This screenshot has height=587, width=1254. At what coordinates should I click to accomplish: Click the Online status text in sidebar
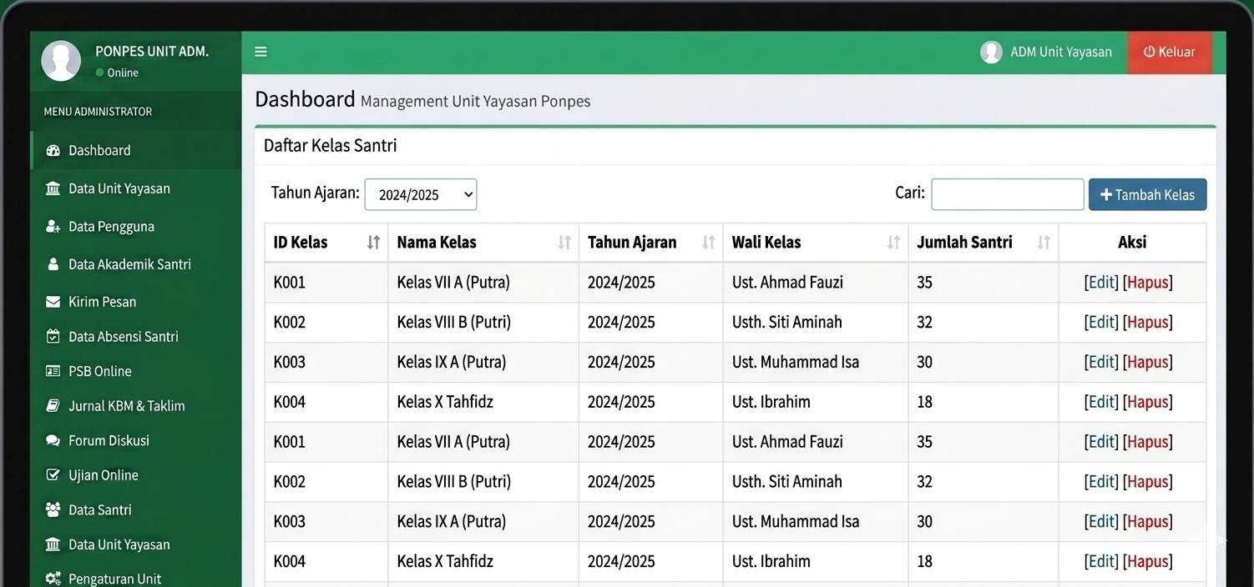(x=123, y=73)
